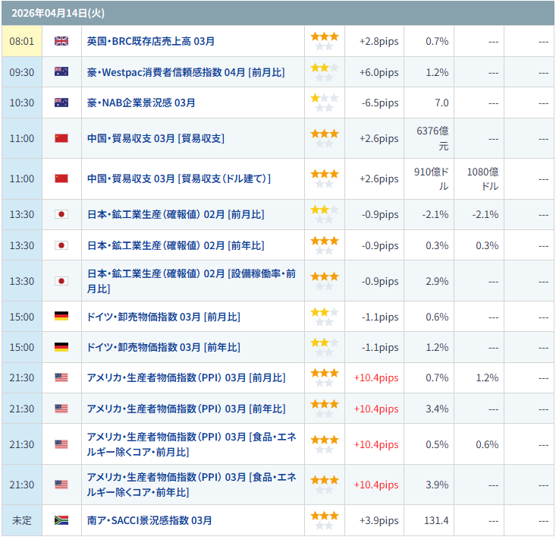Click the UK flag icon in the BRC row

[x=61, y=41]
